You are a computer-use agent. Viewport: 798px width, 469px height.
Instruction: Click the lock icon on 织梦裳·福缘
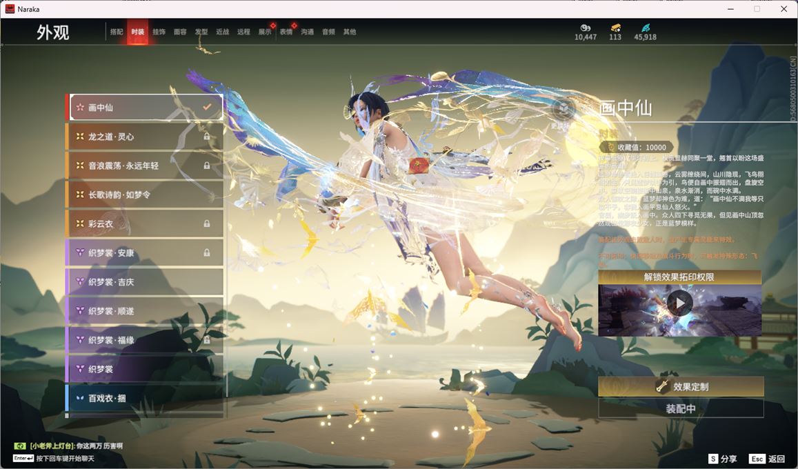(207, 340)
